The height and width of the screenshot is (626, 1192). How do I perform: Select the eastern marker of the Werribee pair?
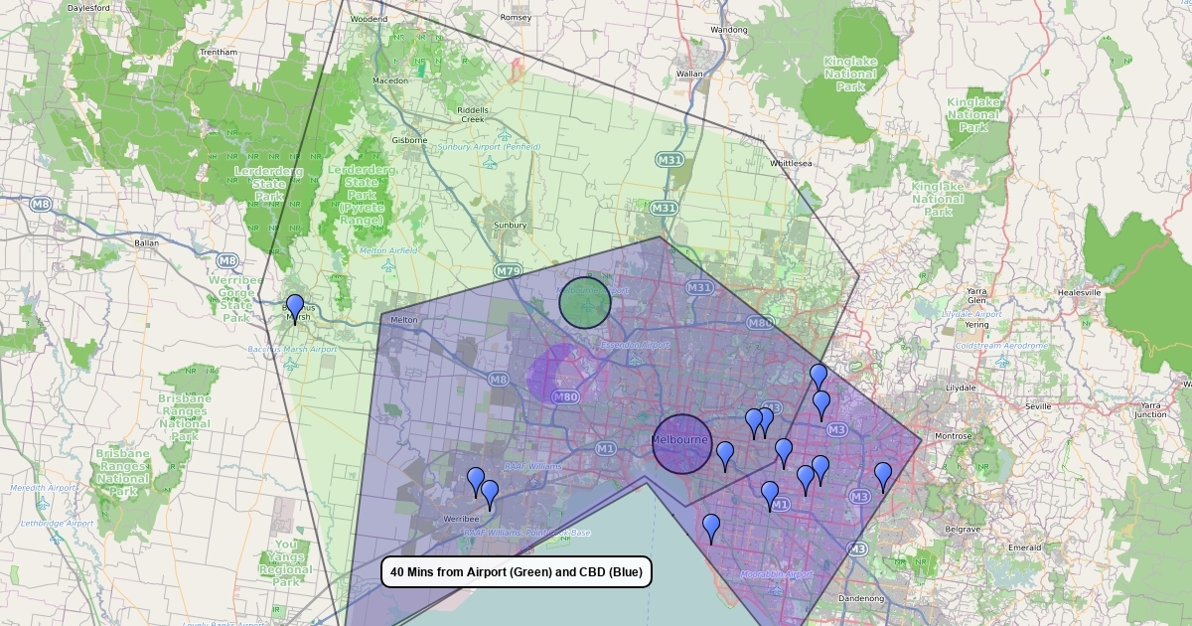coord(490,493)
